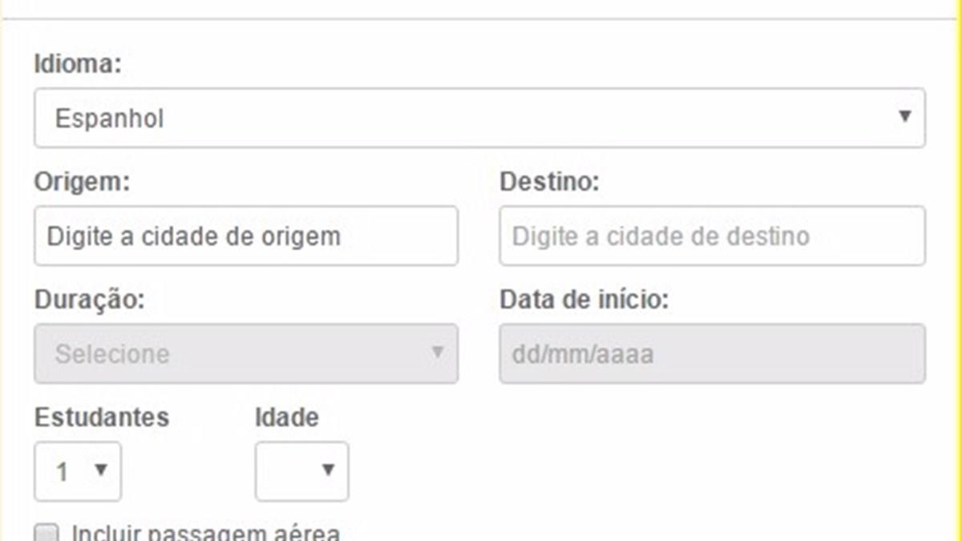Click the Data de início date field
The height and width of the screenshot is (541, 962).
coord(712,353)
